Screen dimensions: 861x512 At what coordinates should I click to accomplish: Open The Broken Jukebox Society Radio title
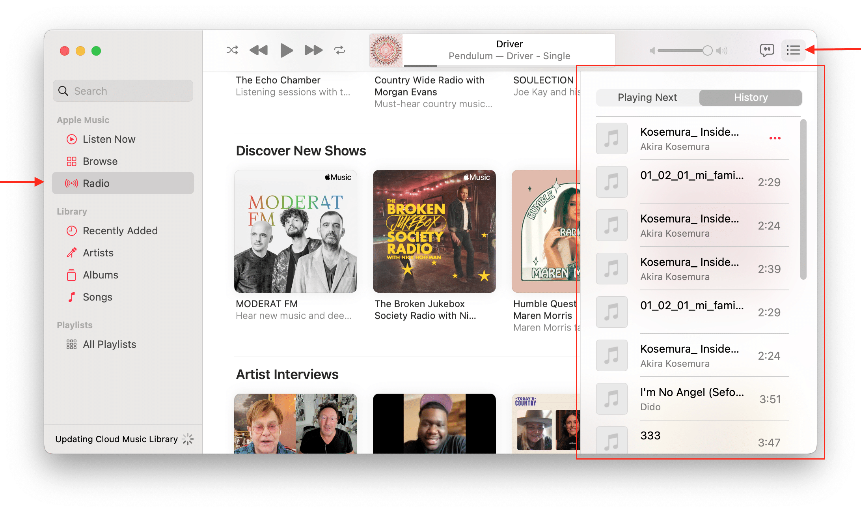tap(425, 310)
